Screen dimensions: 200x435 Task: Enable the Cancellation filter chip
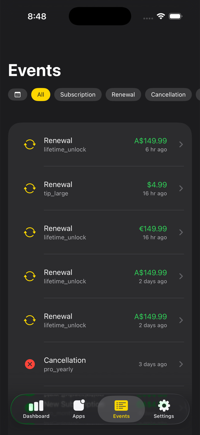168,94
